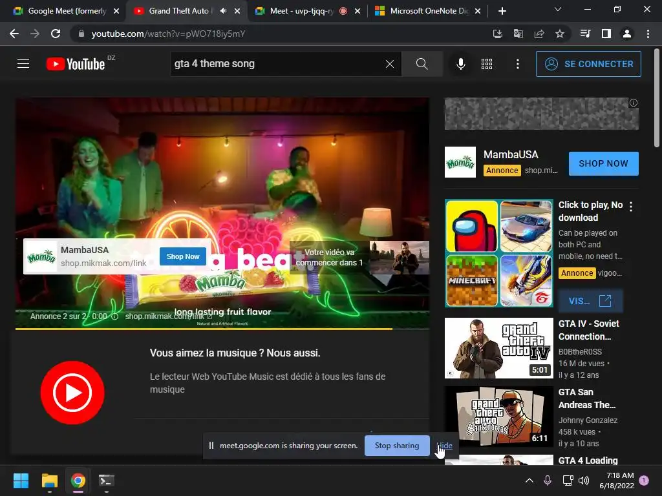The image size is (662, 496).
Task: Click the magnifier search button
Action: coord(422,64)
